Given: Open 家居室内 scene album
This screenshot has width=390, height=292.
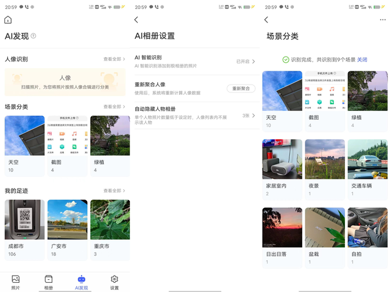Looking at the screenshot, I should click(x=282, y=170).
